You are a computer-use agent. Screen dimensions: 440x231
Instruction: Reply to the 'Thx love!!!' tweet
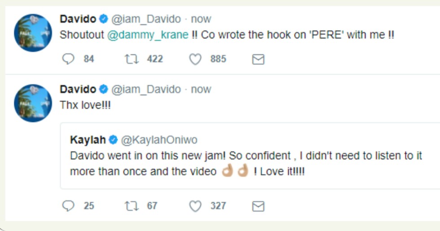click(68, 206)
